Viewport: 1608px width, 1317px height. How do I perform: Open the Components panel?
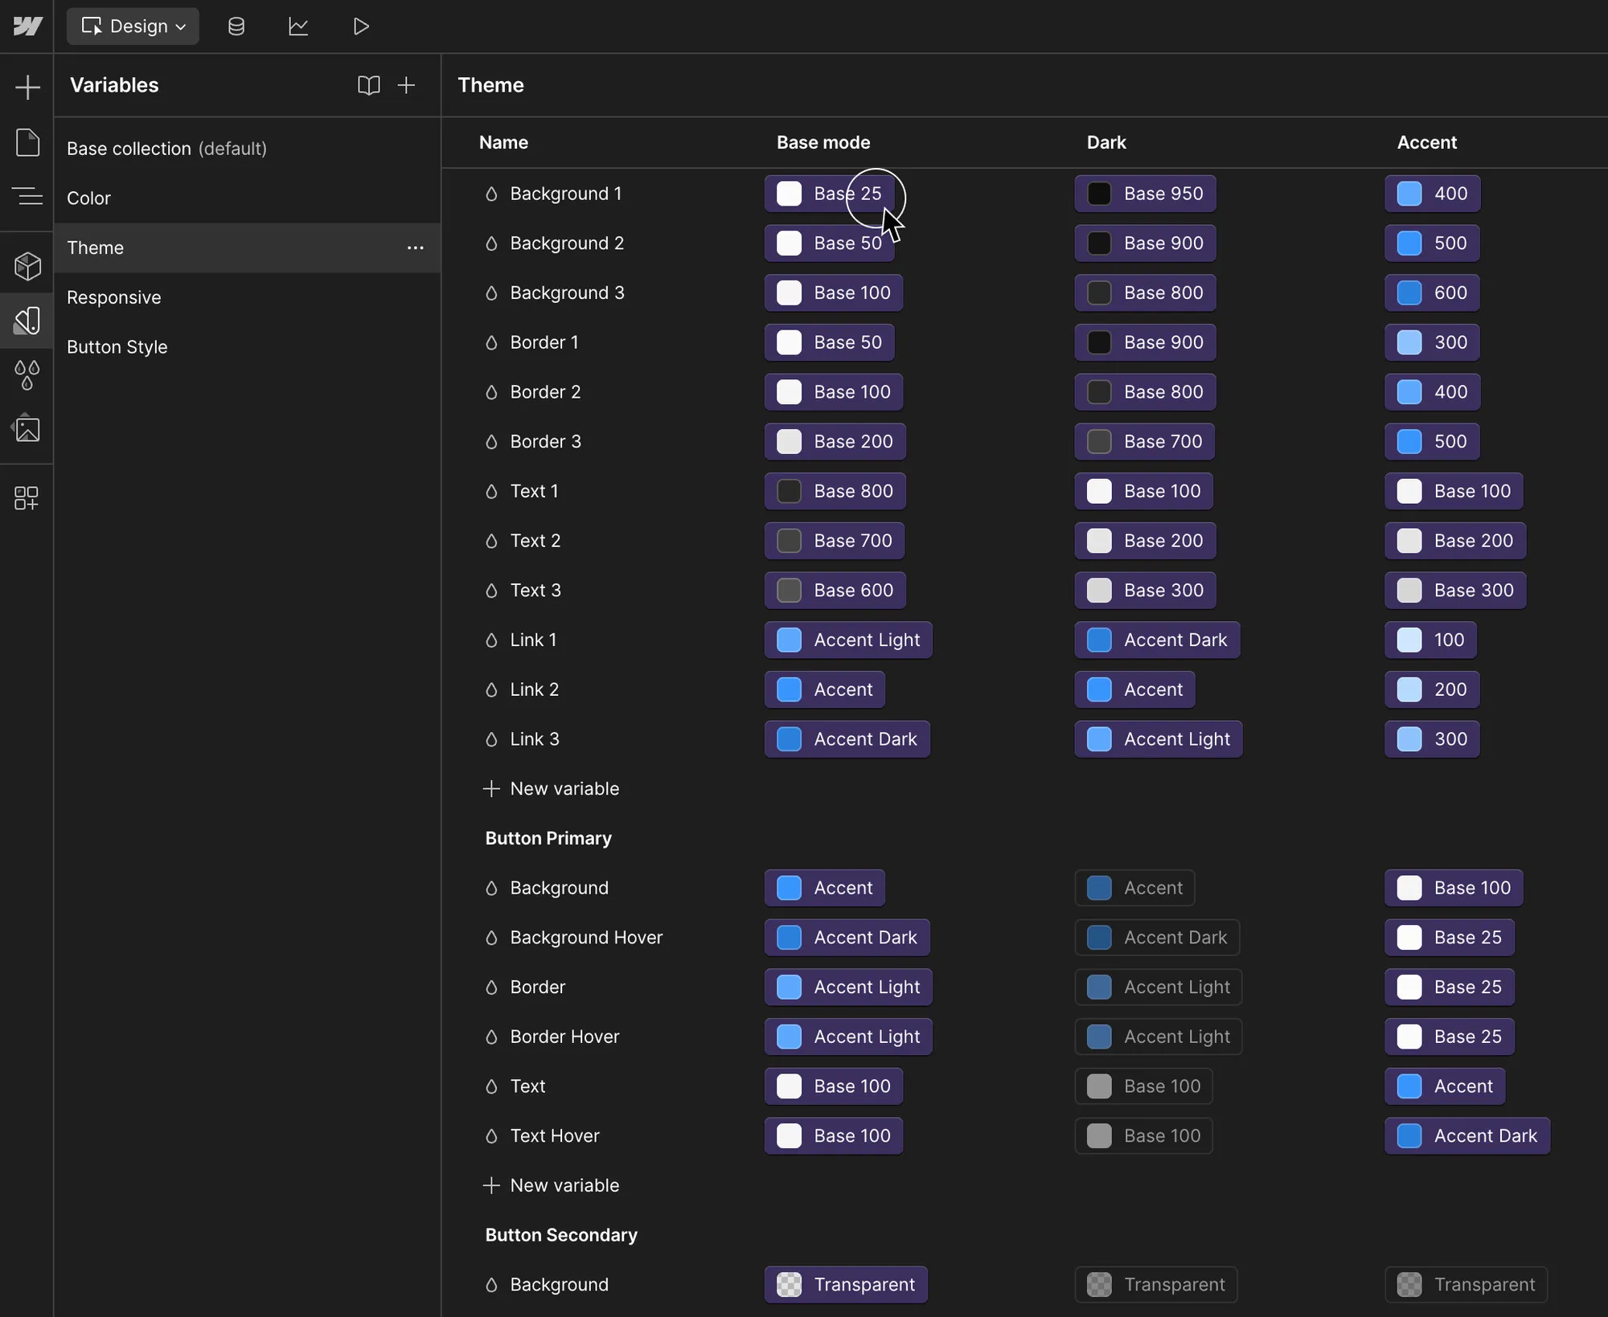point(29,266)
